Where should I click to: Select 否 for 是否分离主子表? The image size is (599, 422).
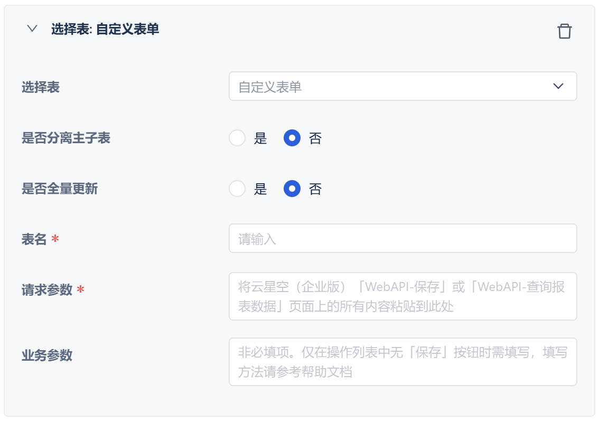point(292,138)
